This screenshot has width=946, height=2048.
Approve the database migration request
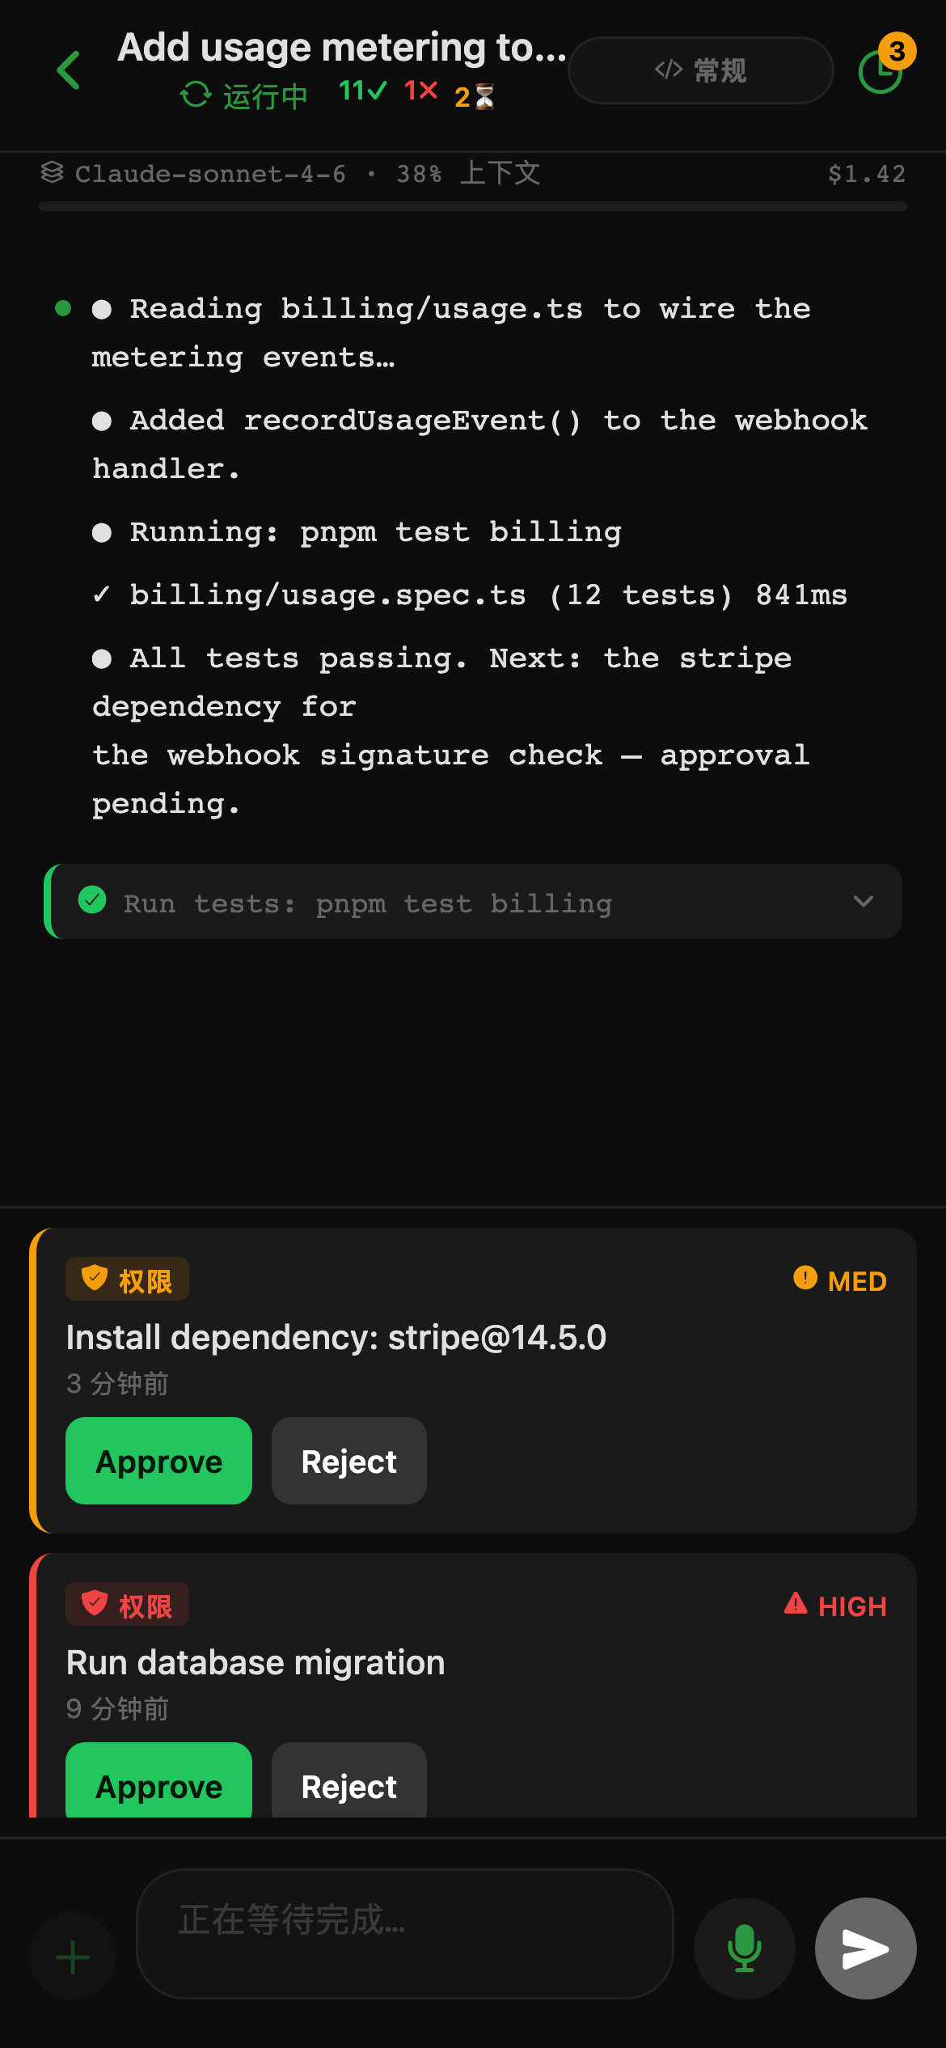point(158,1781)
